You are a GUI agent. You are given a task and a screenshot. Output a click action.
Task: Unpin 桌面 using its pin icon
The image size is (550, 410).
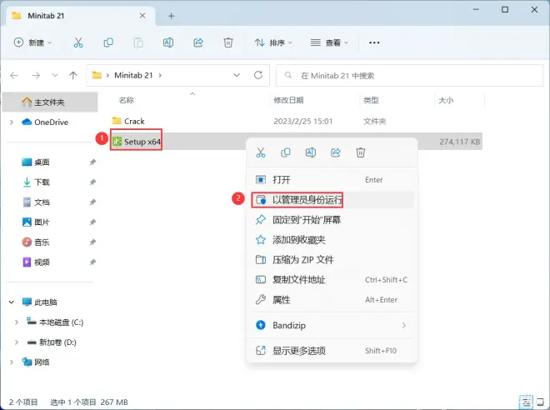pyautogui.click(x=92, y=162)
